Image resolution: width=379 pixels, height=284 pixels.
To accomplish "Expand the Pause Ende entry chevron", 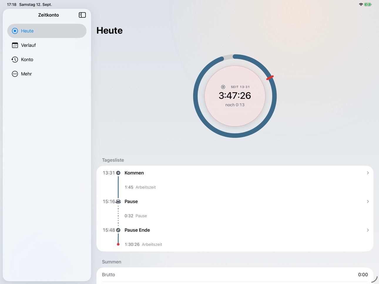I will (368, 230).
